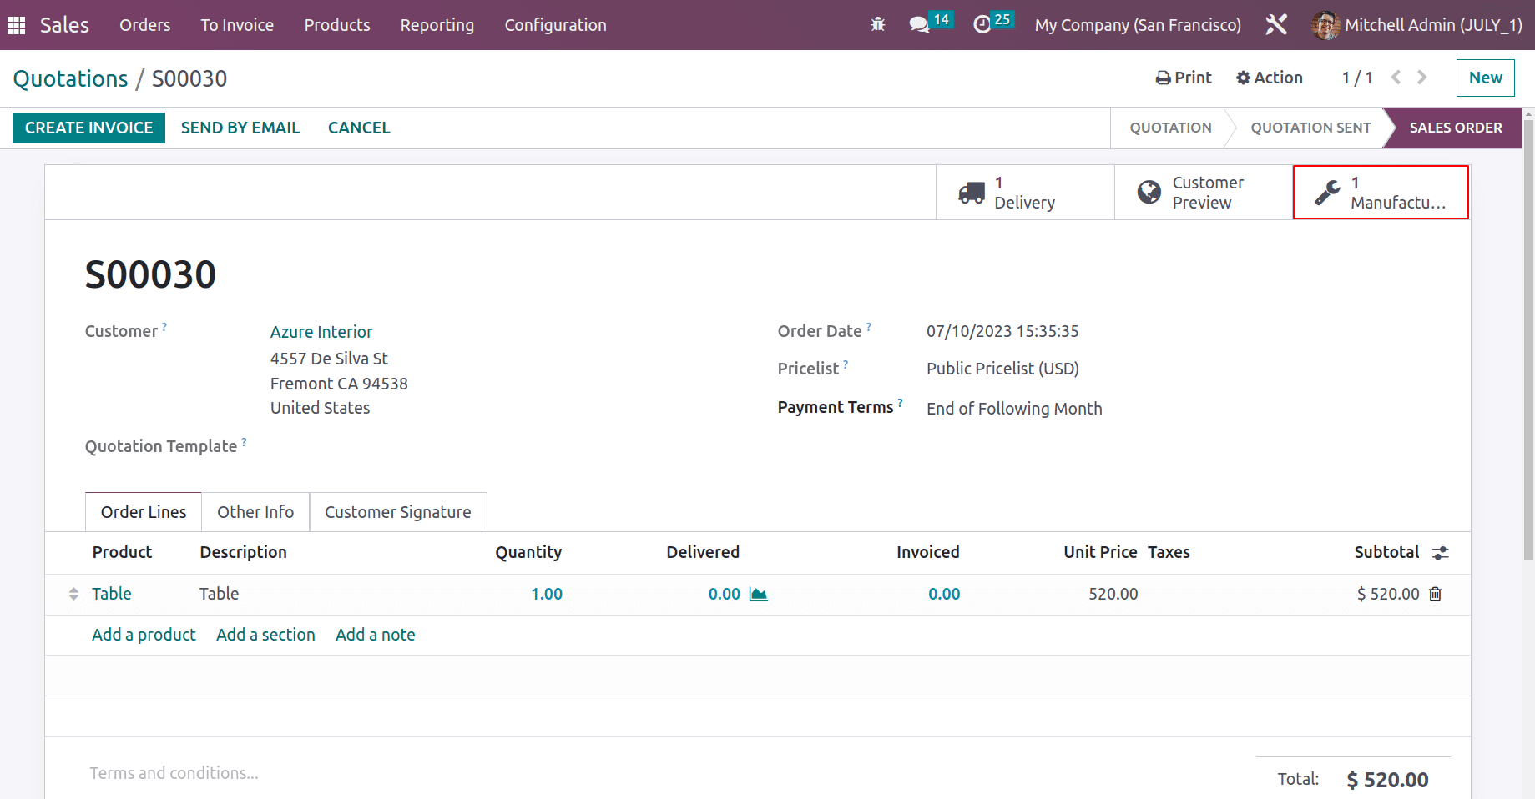
Task: Click the Public Pricelist (USD) field
Action: pyautogui.click(x=1002, y=369)
